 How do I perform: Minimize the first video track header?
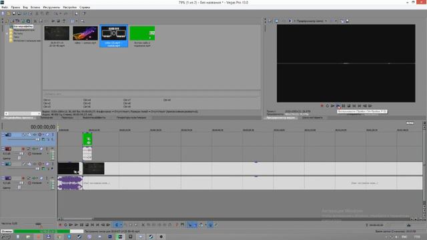(x=3, y=135)
